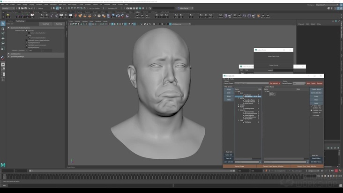343x193 pixels.
Task: Activate the Rotate tool in the toolbox
Action: 3,43
